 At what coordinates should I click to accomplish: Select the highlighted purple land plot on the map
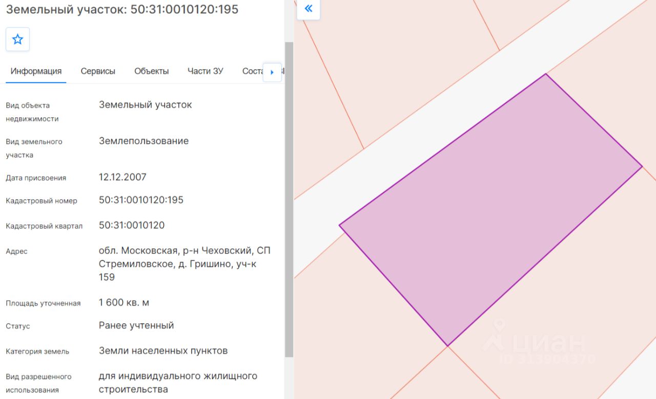pyautogui.click(x=490, y=209)
